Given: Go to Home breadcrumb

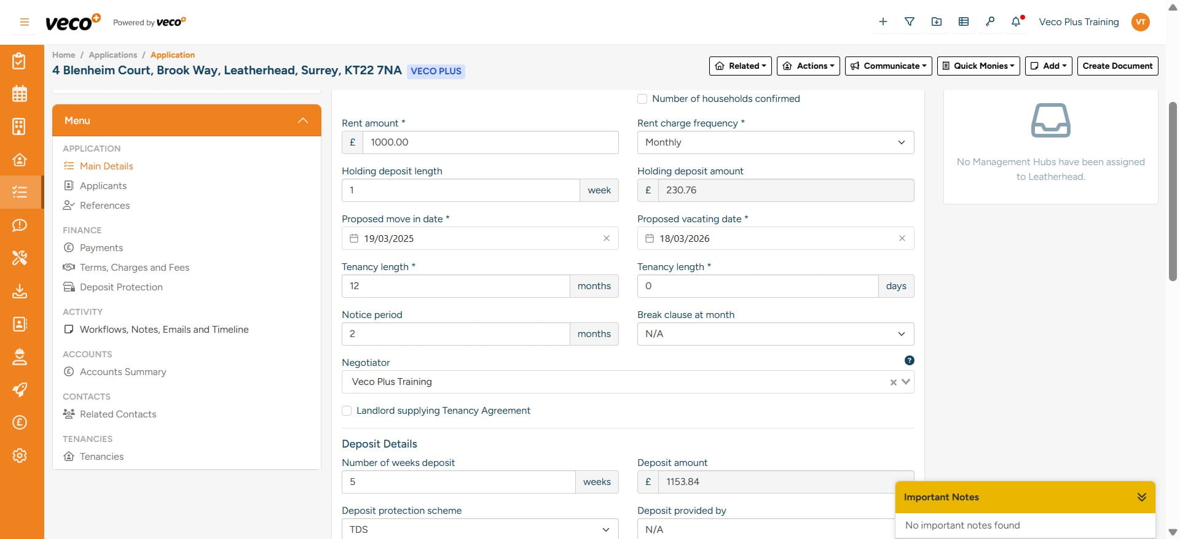Looking at the screenshot, I should coord(64,55).
